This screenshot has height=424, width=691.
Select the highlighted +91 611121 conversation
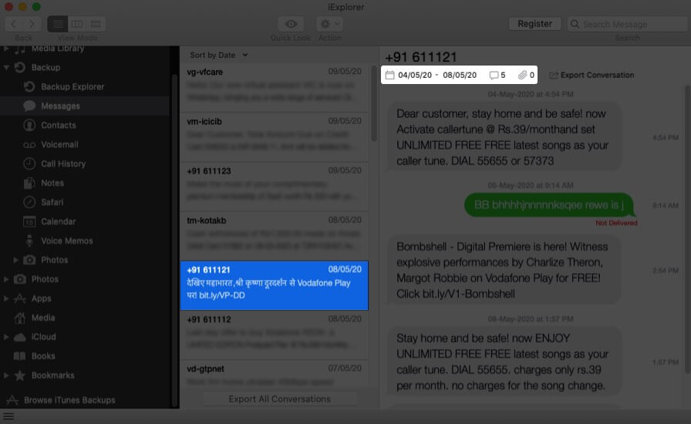click(274, 285)
